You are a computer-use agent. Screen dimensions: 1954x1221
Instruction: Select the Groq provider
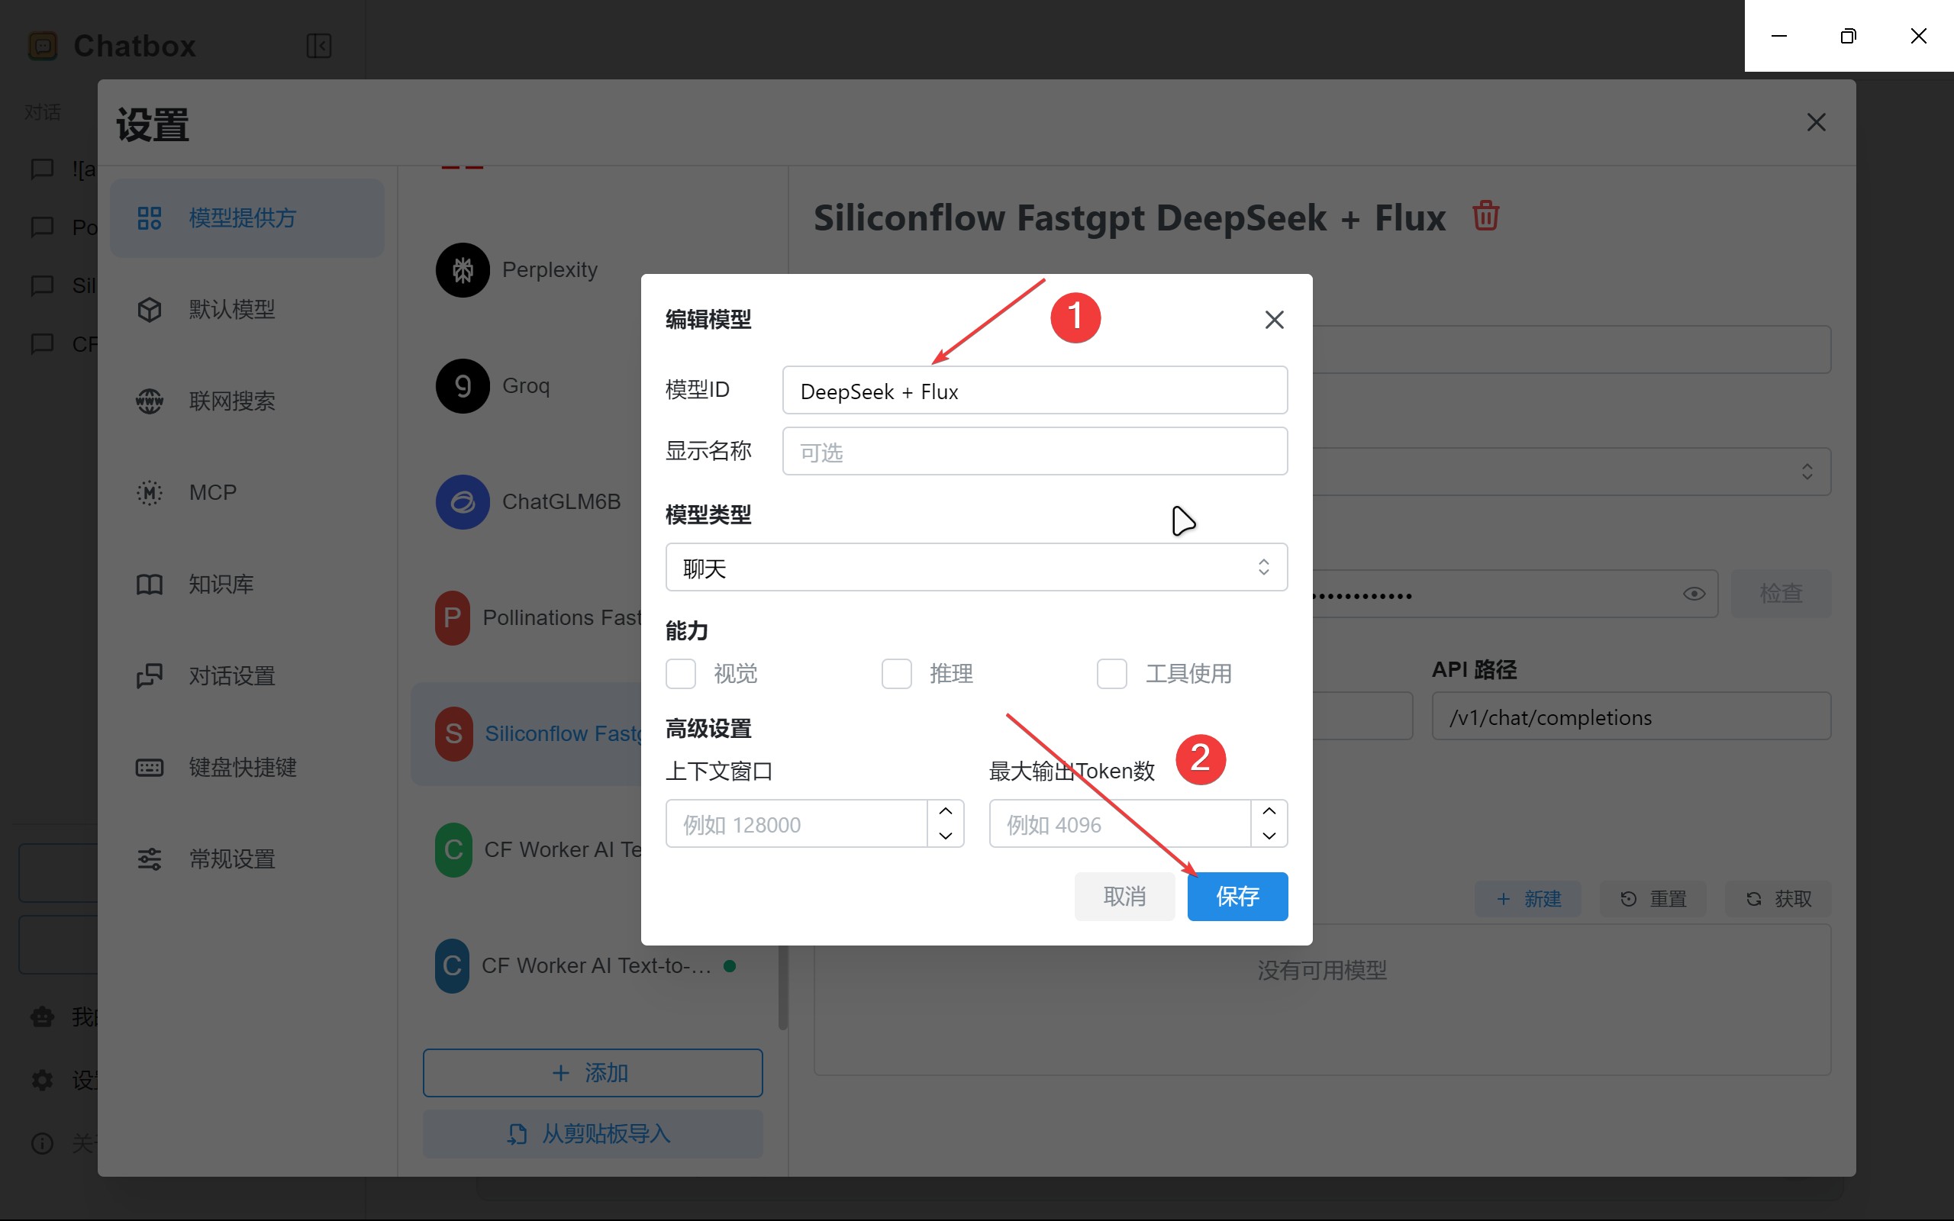click(x=524, y=385)
